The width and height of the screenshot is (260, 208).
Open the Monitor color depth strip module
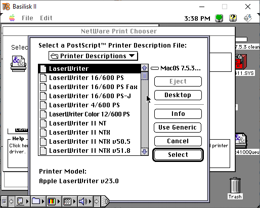[52, 201]
